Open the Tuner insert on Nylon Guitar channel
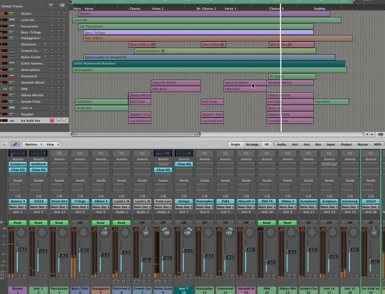385x294 pixels. click(x=163, y=164)
